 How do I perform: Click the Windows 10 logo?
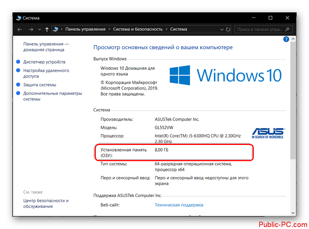[x=226, y=75]
